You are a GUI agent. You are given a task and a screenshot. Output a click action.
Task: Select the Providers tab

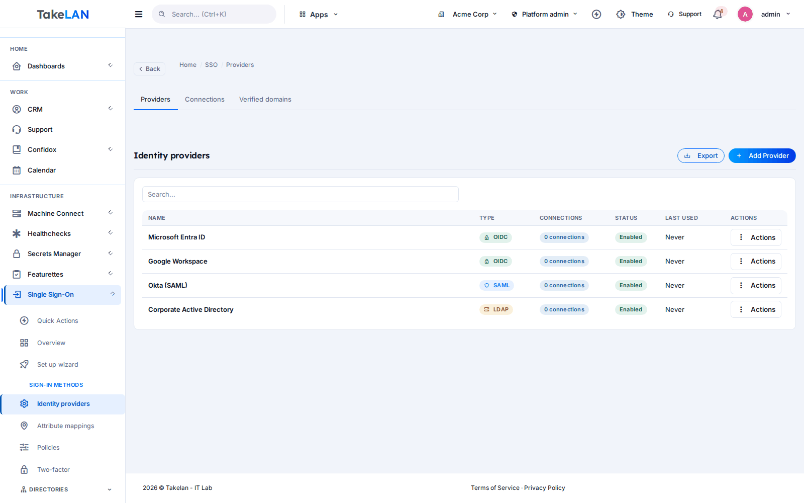click(x=155, y=99)
